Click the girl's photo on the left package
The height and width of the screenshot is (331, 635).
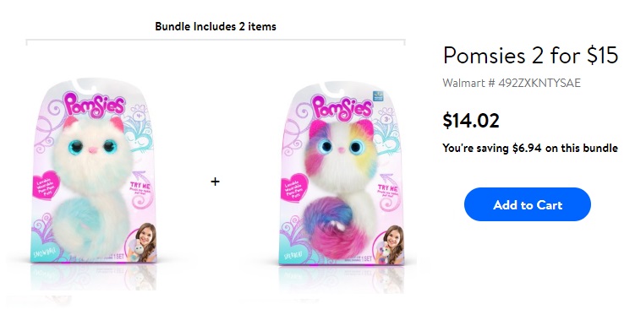coord(141,243)
